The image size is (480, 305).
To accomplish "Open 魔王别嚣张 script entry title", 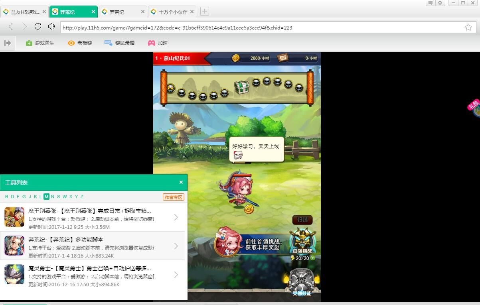I will [90, 211].
